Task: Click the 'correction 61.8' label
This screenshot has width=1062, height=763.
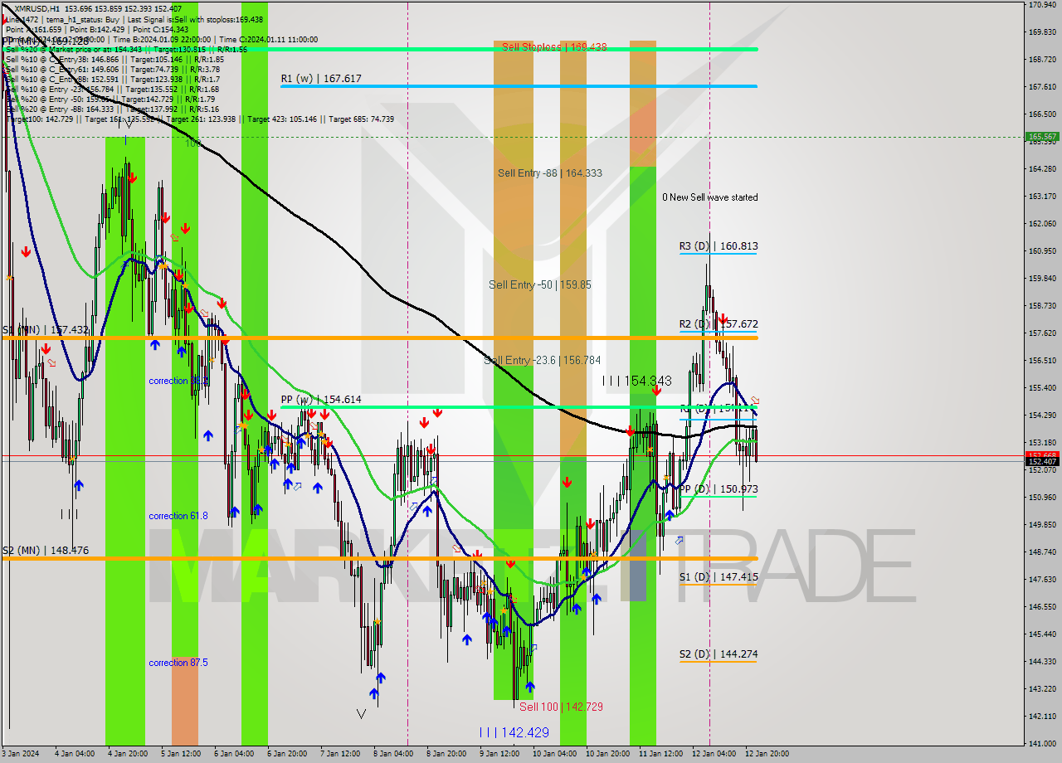Action: [178, 516]
